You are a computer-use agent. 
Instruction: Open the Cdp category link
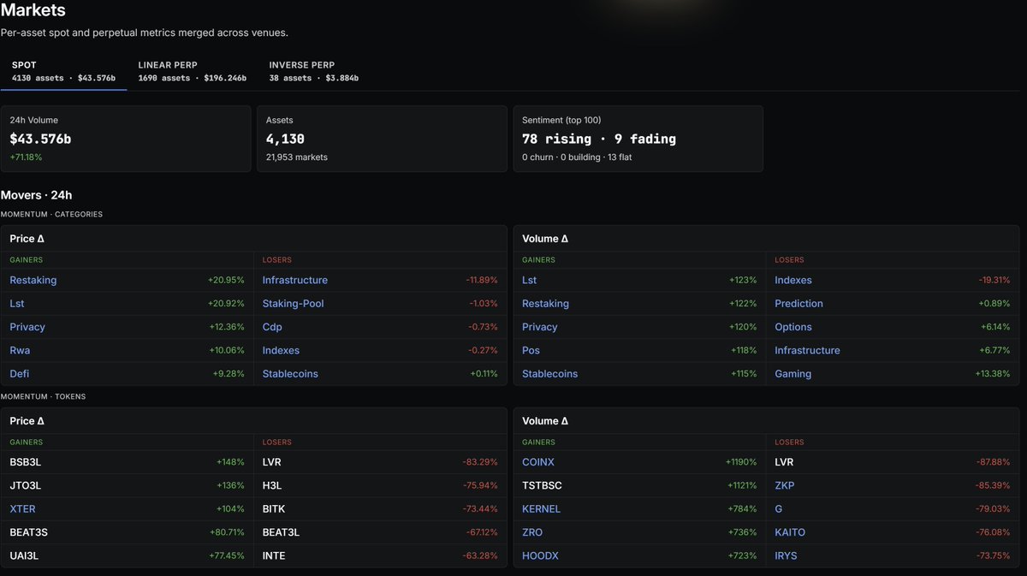(x=272, y=327)
